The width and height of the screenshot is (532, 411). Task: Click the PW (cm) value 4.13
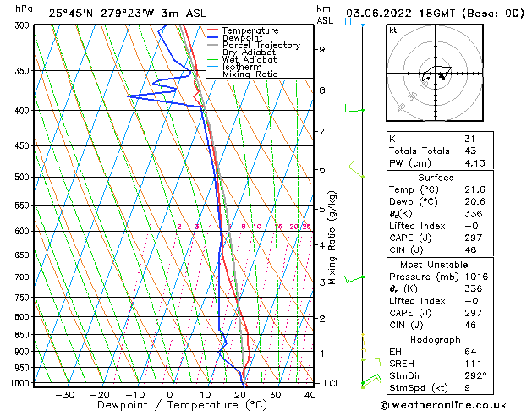(x=474, y=163)
